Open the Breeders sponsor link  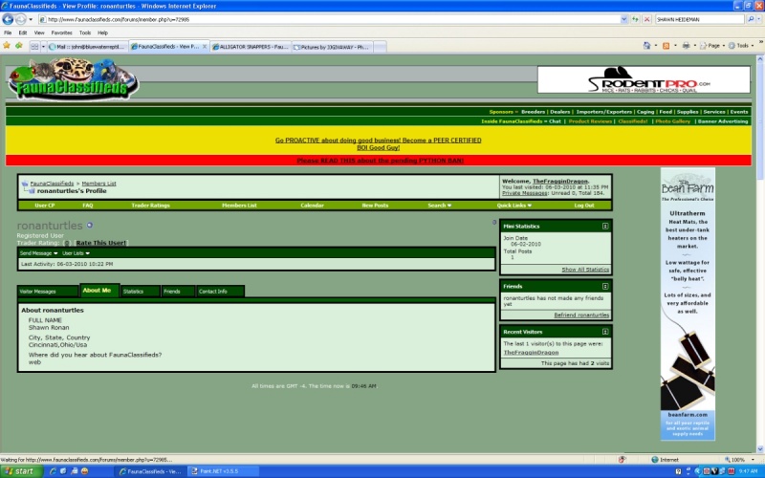(x=533, y=112)
